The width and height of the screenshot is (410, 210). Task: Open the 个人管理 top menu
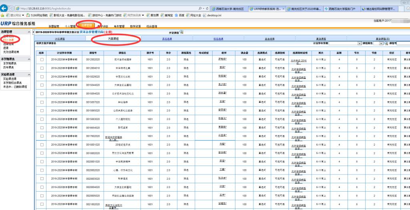click(x=67, y=26)
